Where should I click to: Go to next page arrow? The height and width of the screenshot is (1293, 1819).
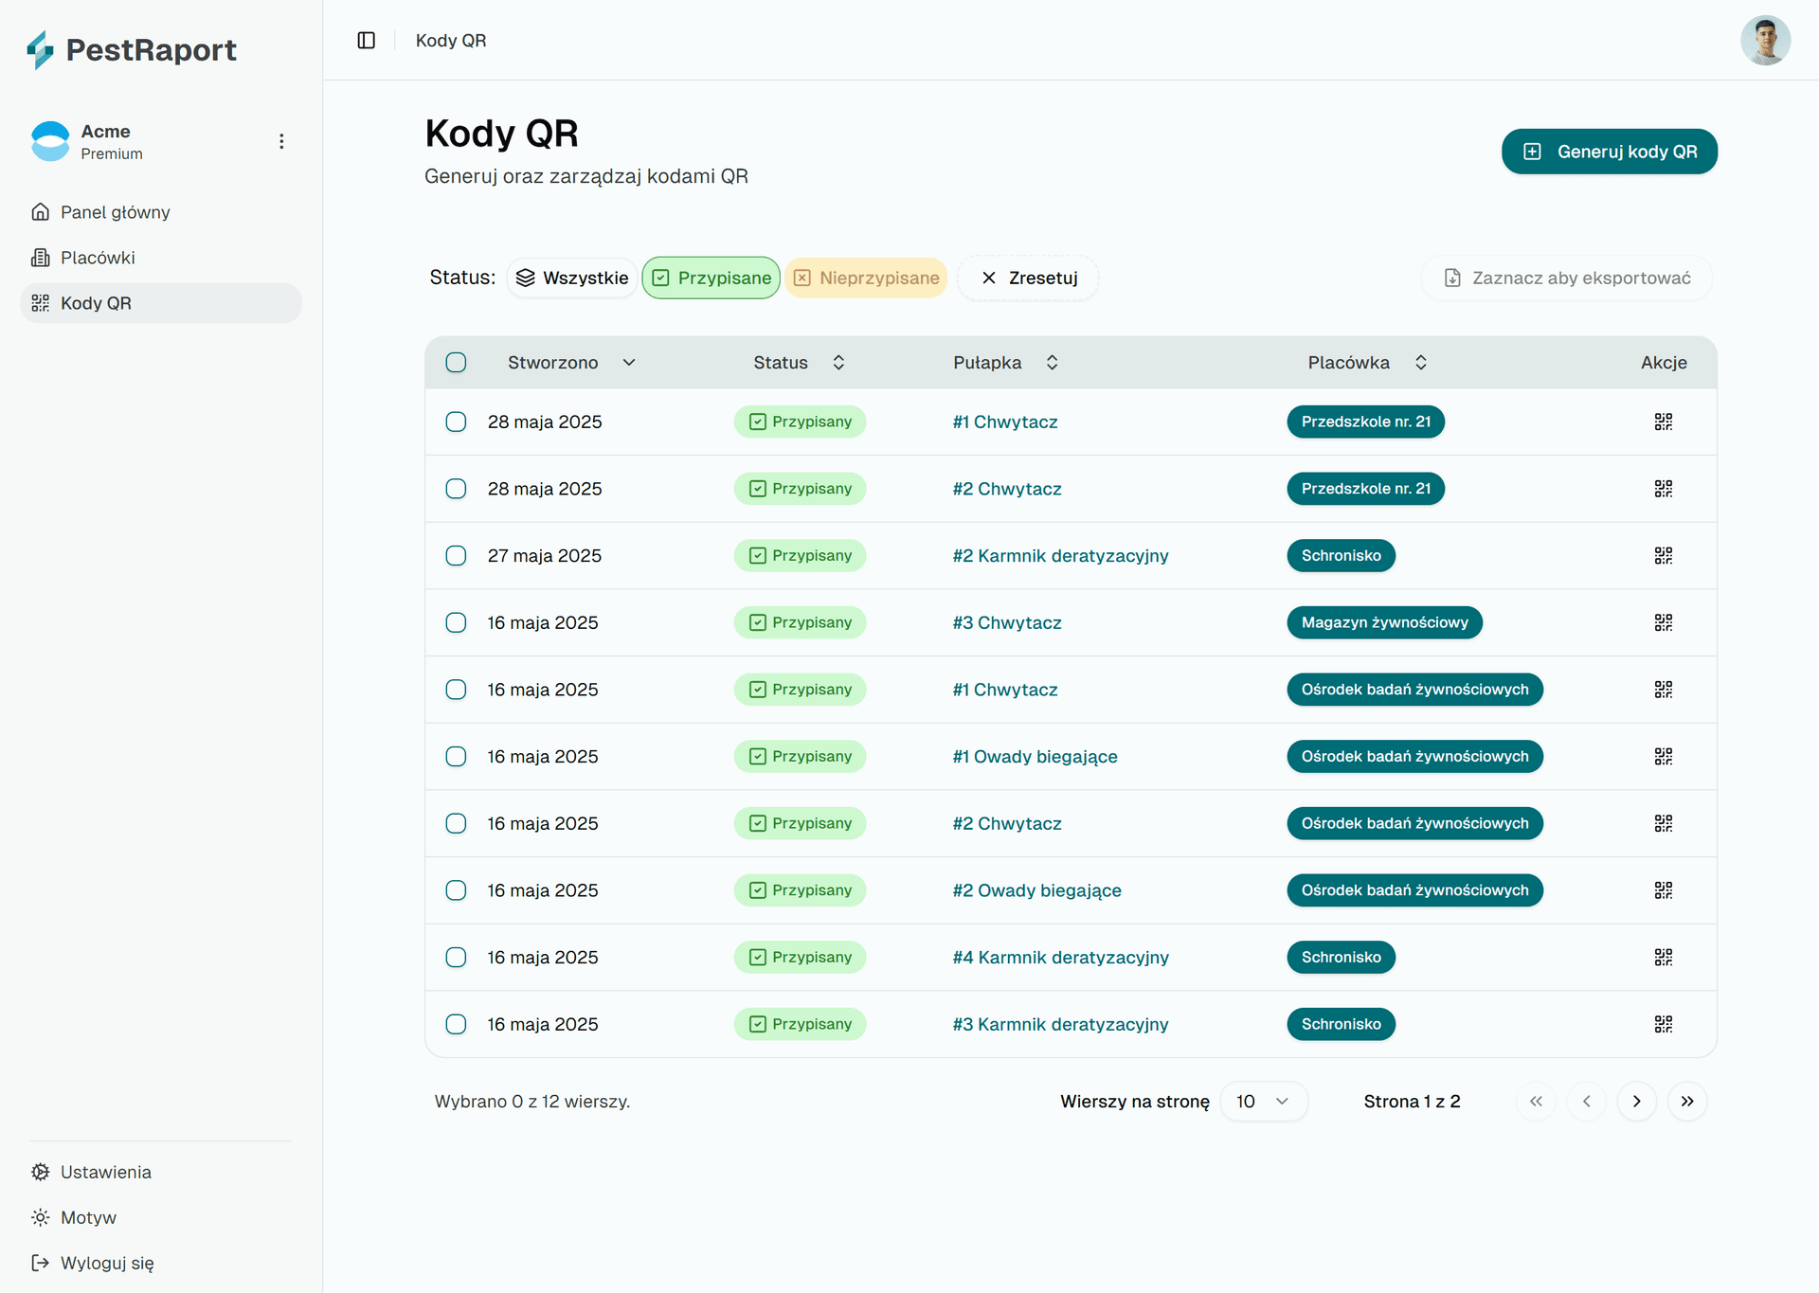pos(1636,1101)
